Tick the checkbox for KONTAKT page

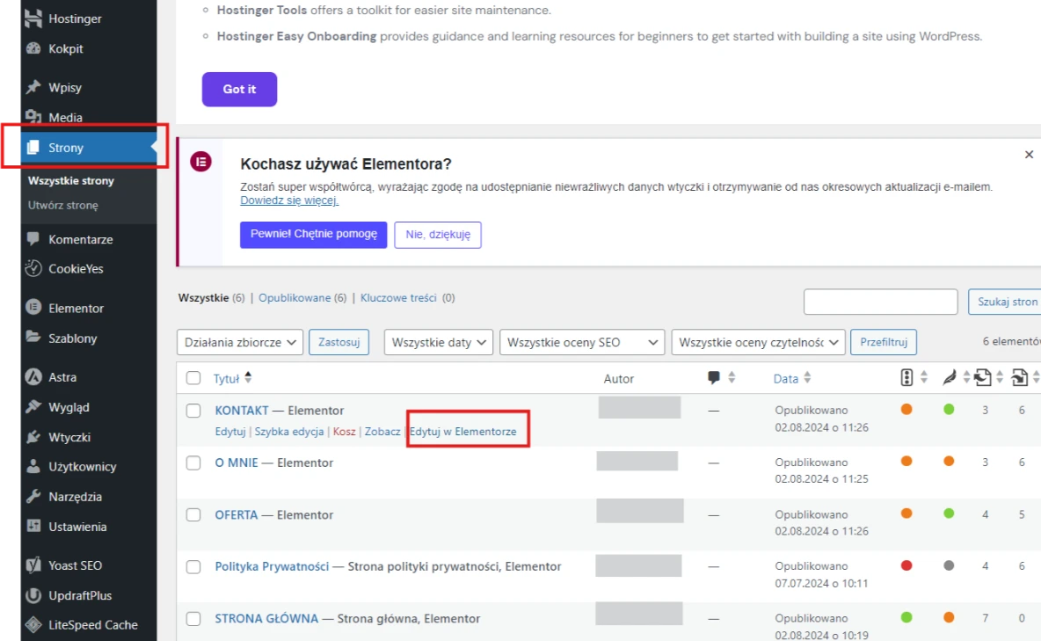click(193, 411)
